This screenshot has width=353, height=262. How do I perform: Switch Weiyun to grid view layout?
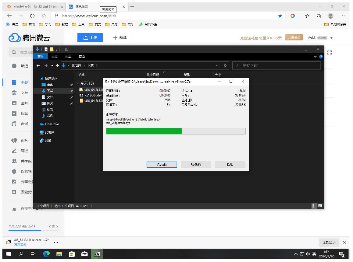329,53
